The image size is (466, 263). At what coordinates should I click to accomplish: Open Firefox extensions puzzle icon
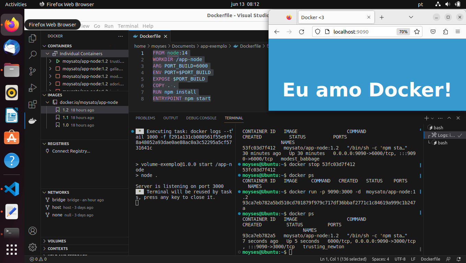coord(446,32)
